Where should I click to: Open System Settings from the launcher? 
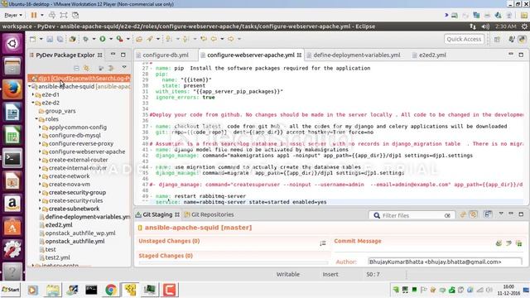12,250
